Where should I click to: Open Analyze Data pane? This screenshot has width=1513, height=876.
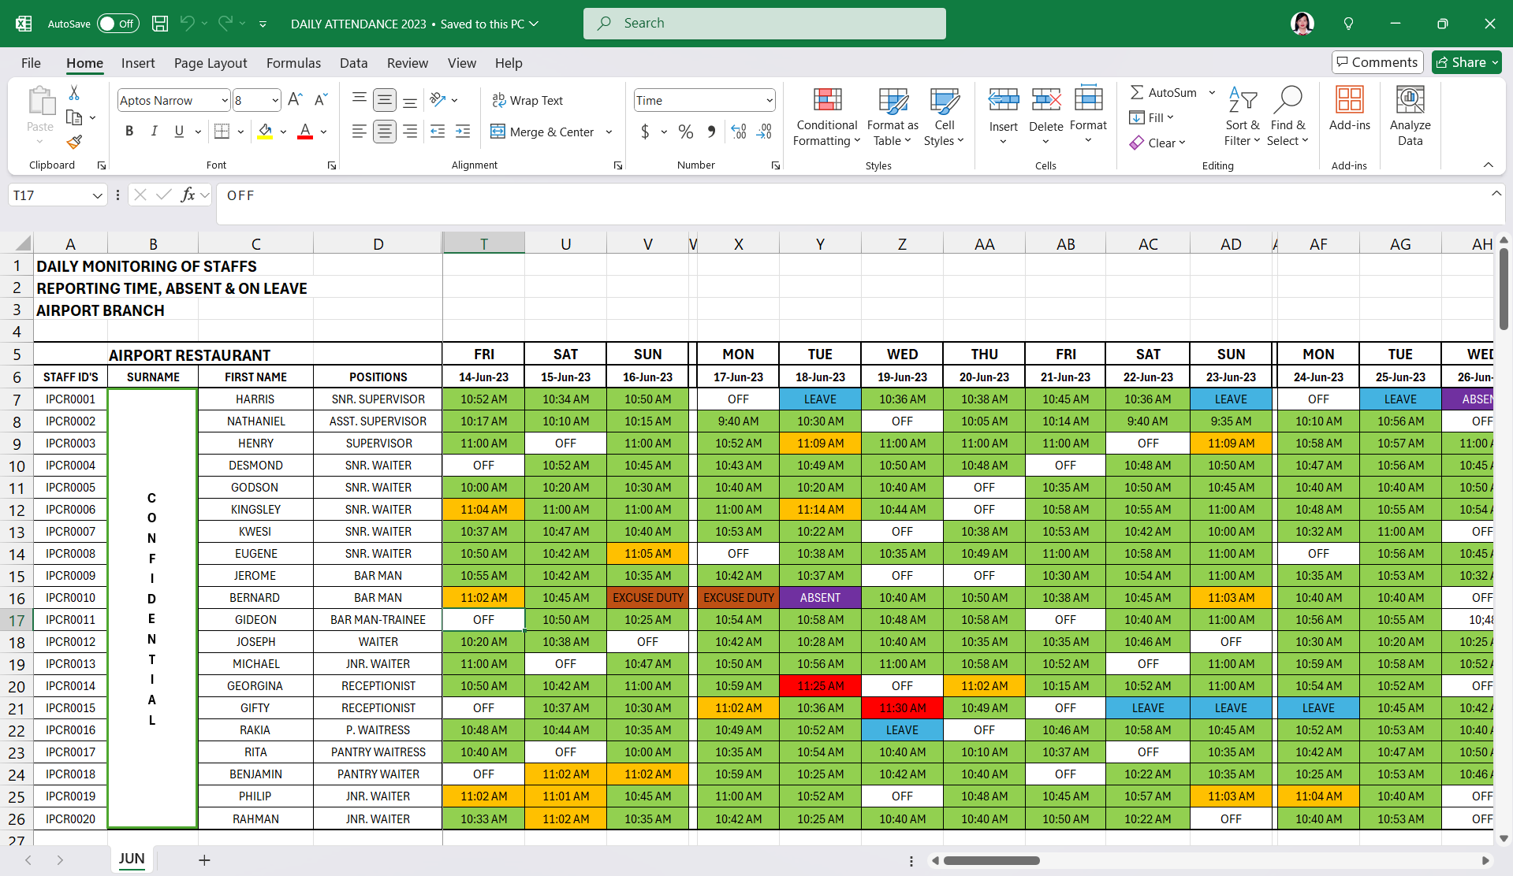click(1410, 117)
